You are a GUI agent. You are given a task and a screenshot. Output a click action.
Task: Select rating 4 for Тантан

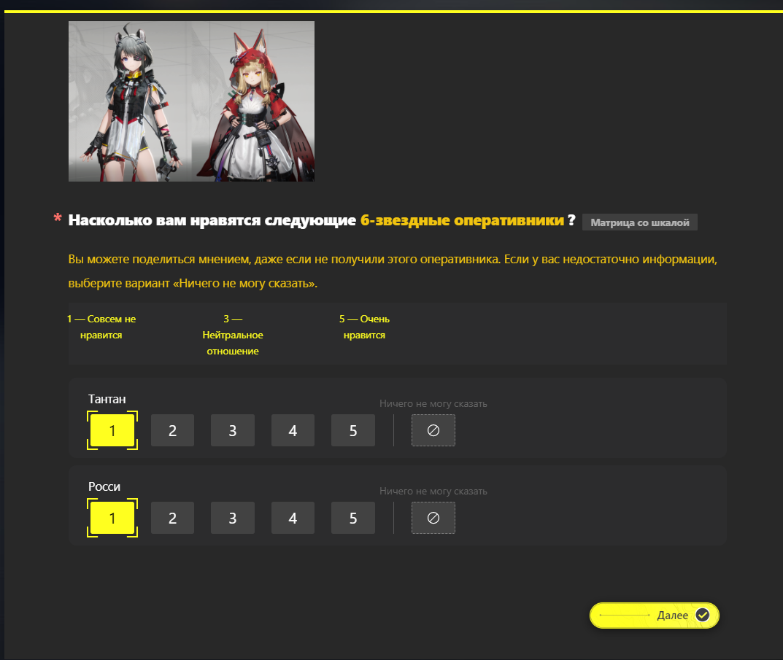(293, 430)
